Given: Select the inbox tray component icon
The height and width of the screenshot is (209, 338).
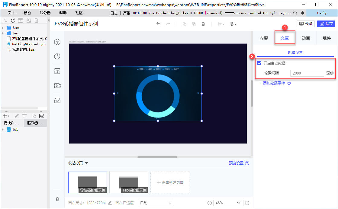Looking at the screenshot, I should pyautogui.click(x=57, y=100).
